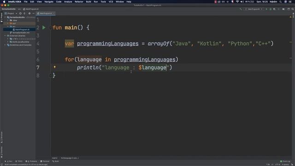This screenshot has width=295, height=166.
Task: Click main() breadcrumb below editor
Action: [x=54, y=158]
